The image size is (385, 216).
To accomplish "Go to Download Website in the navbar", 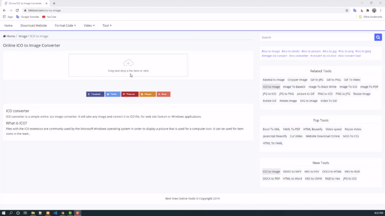I will tap(34, 25).
